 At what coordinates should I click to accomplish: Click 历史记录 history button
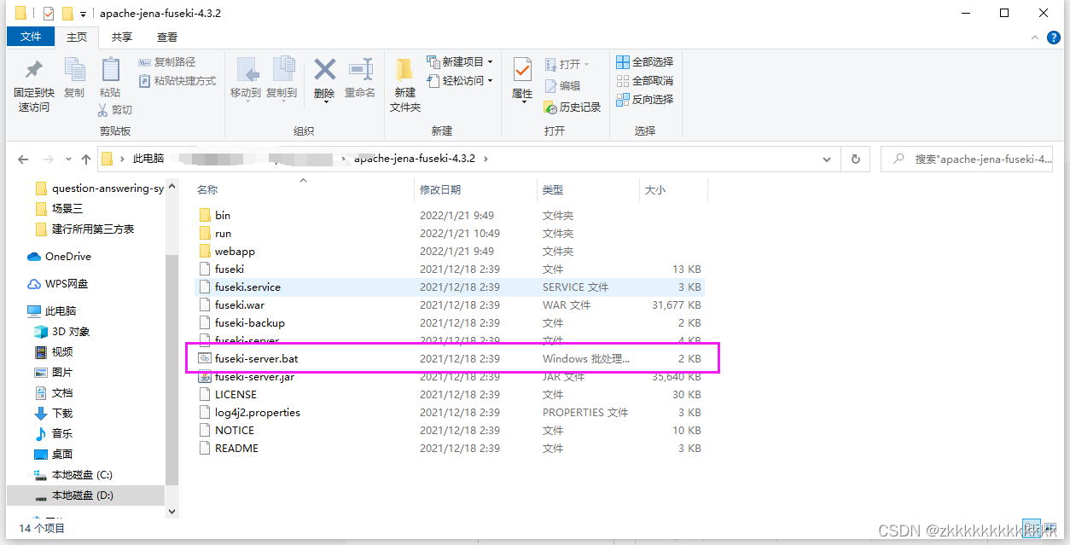pyautogui.click(x=573, y=107)
